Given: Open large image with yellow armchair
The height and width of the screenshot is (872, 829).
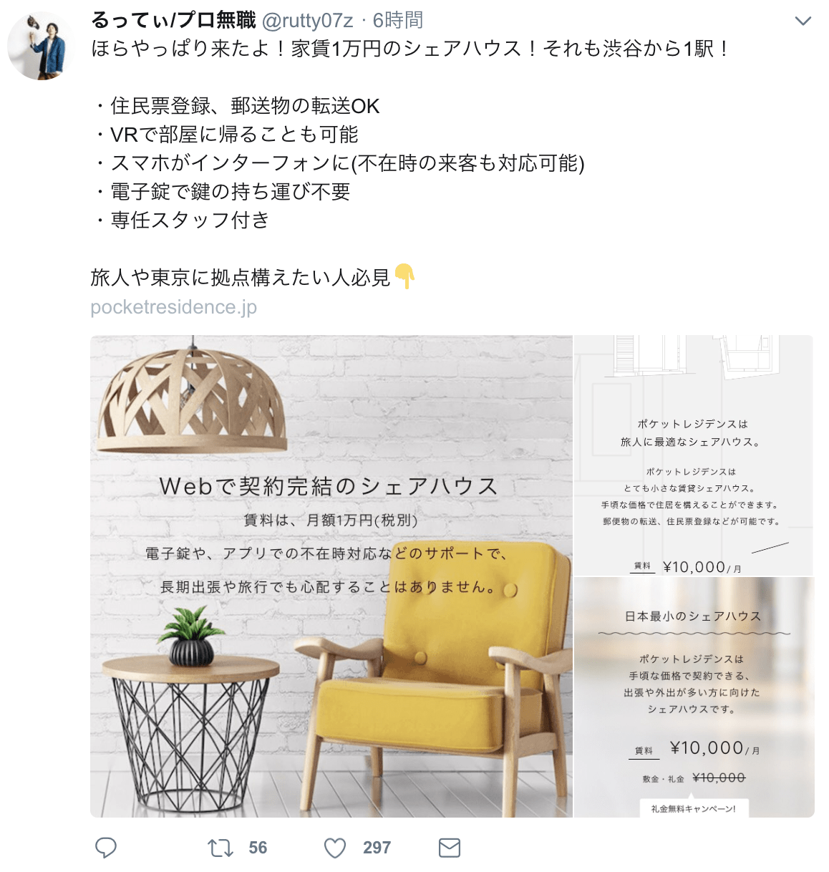Looking at the screenshot, I should pos(331,576).
